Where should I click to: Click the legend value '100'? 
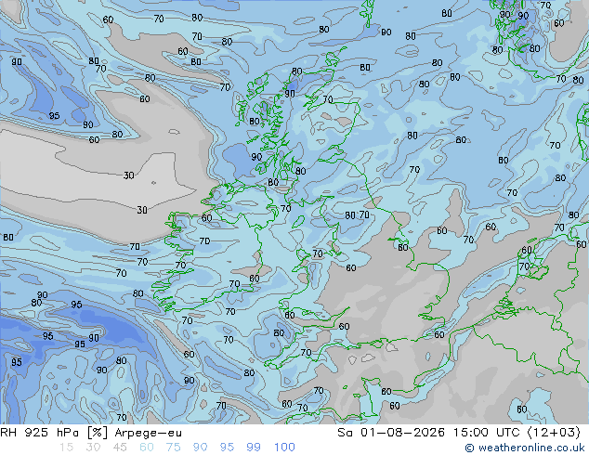tap(284, 448)
